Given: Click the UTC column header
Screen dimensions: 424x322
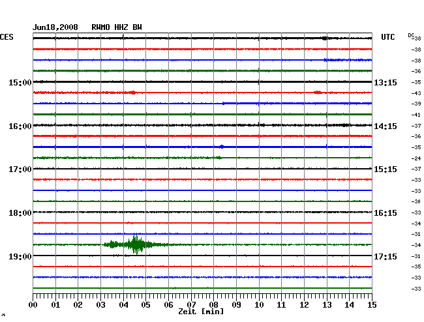Looking at the screenshot, I should (x=387, y=37).
